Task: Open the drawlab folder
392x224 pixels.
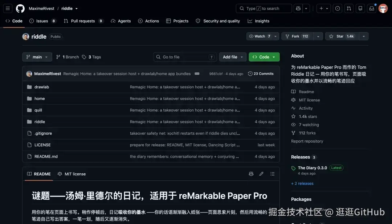Action: tap(42, 87)
